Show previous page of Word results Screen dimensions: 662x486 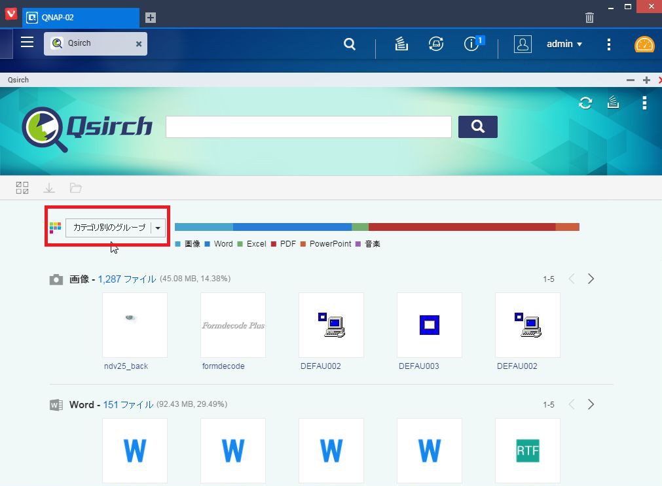572,405
